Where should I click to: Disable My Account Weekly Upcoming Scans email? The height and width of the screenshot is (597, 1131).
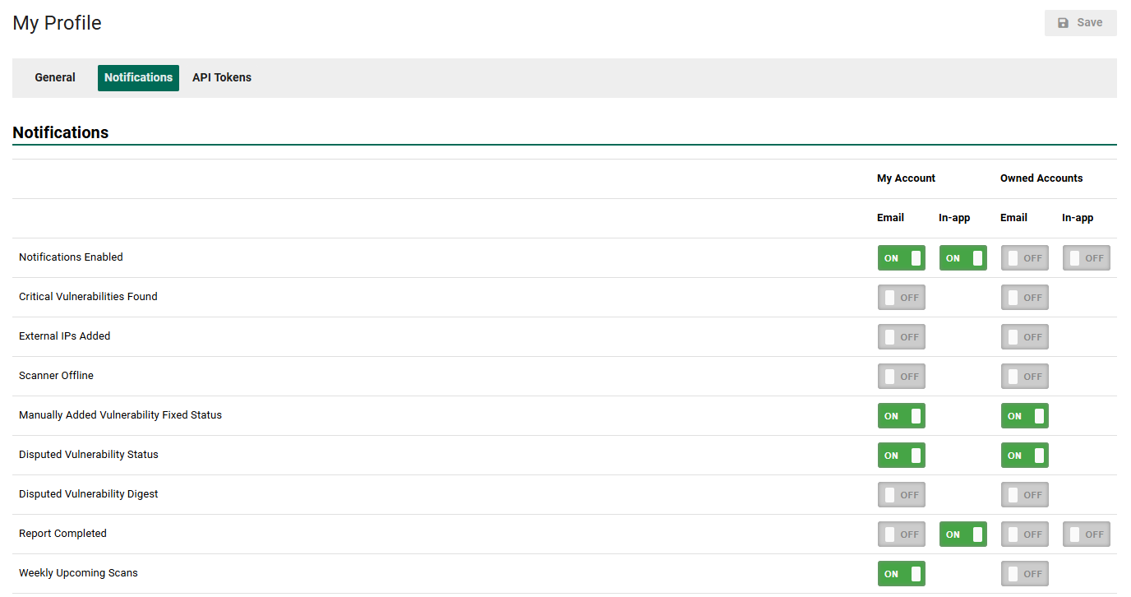click(x=901, y=574)
